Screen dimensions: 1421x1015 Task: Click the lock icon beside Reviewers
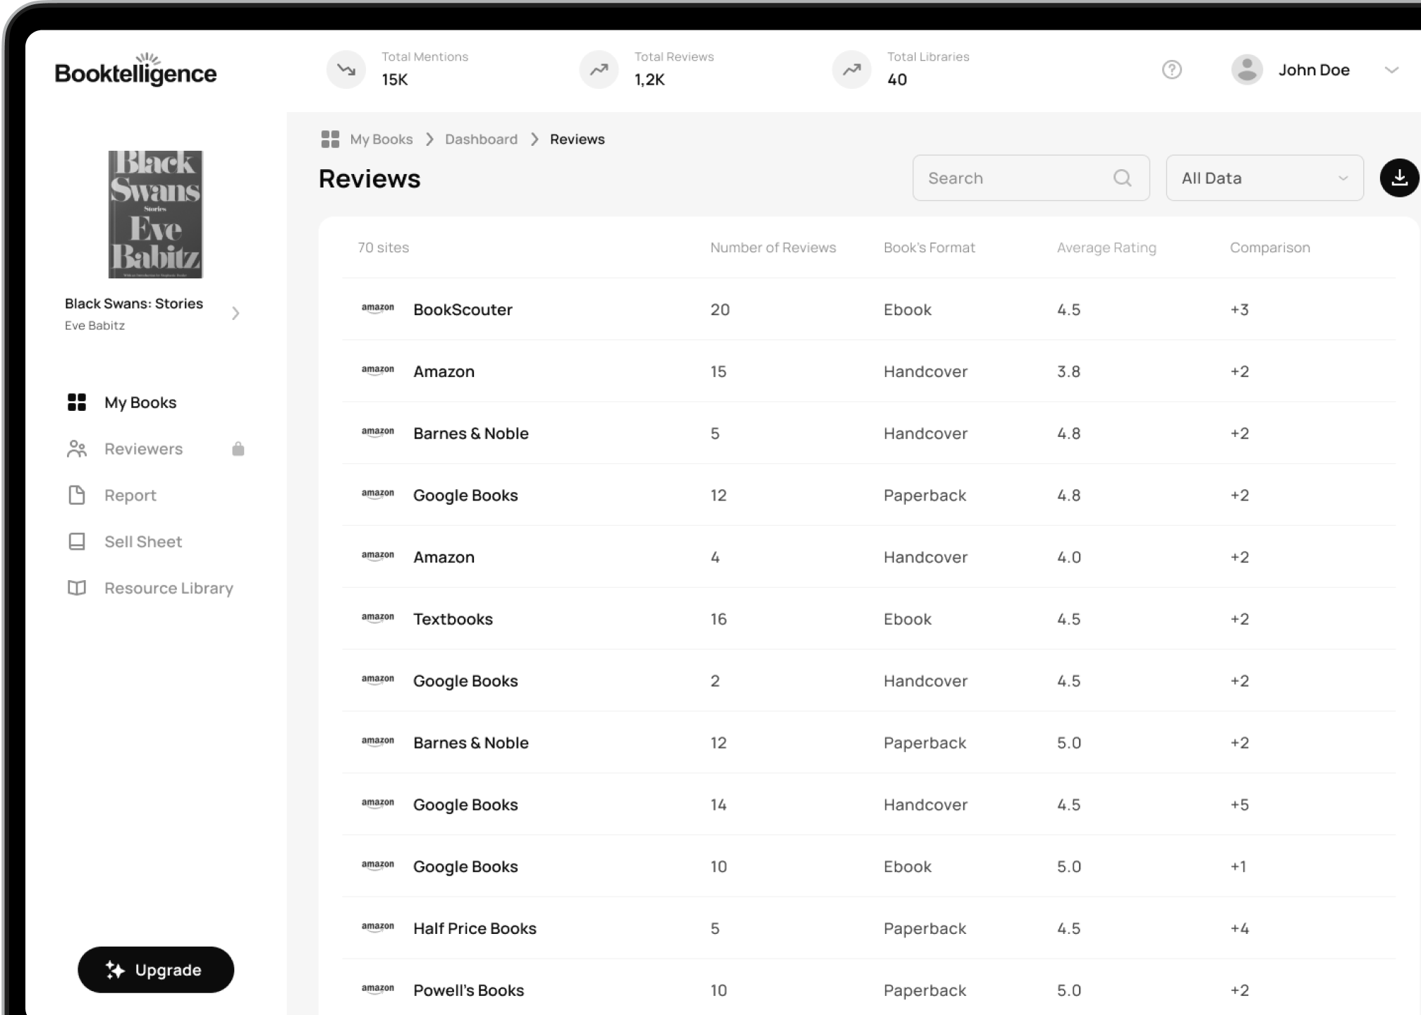pos(238,449)
